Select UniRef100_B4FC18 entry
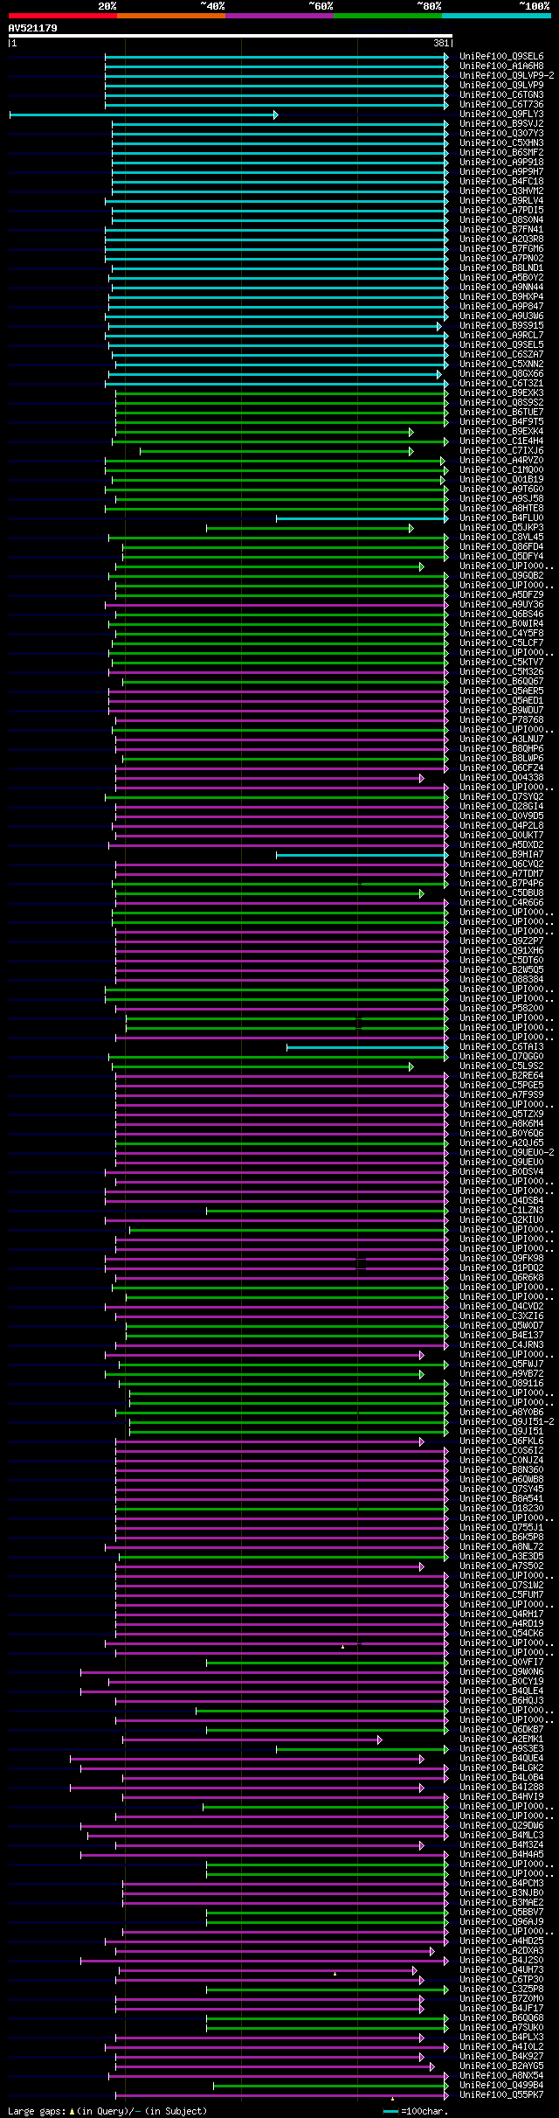Screen dimensions: 559x2118 point(501,182)
